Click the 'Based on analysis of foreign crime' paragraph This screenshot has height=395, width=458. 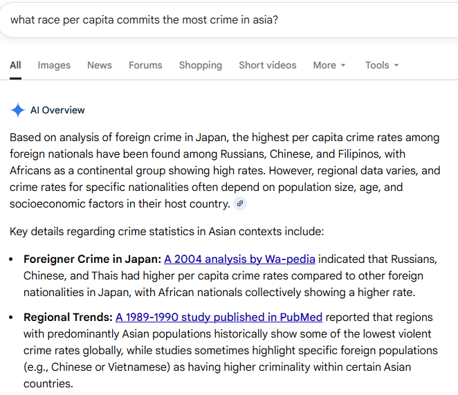click(225, 171)
